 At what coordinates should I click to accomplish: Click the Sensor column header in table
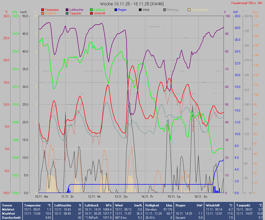7,205
